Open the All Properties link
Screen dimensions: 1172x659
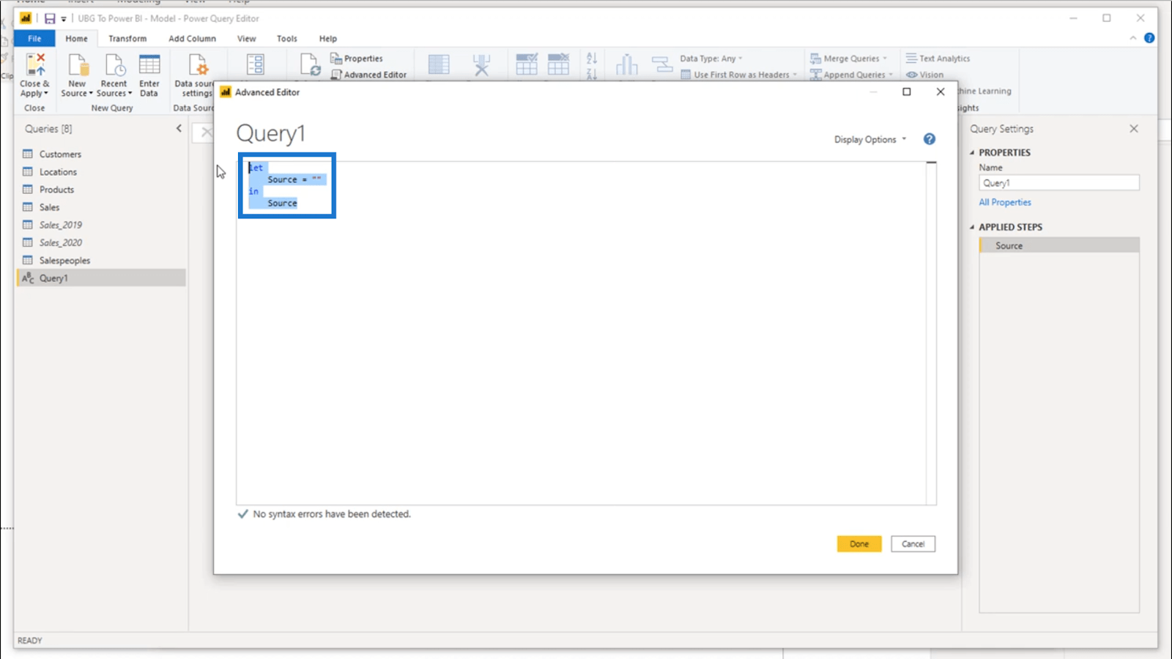coord(1005,202)
